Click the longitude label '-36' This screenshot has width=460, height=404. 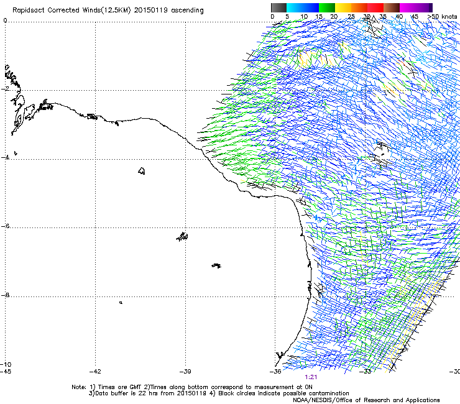tap(275, 372)
